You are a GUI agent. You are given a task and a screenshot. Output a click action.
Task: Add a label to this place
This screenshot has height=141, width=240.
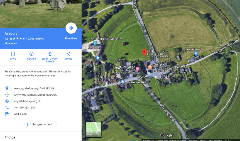click(21, 114)
